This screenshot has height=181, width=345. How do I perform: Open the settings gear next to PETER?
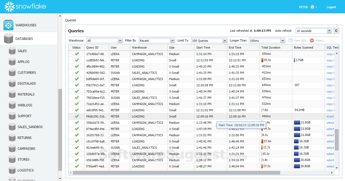point(313,7)
